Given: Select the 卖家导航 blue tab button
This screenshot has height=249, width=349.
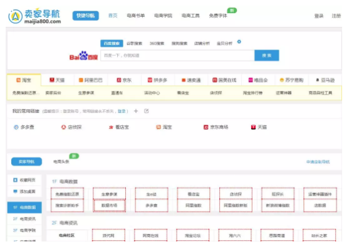Looking at the screenshot, I should pyautogui.click(x=26, y=162).
